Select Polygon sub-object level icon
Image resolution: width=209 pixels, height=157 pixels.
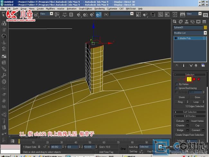(194, 79)
